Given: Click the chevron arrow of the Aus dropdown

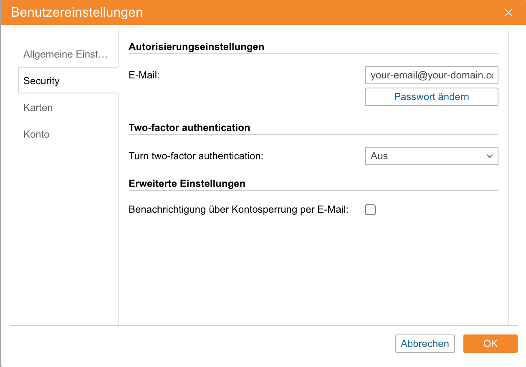Looking at the screenshot, I should [x=489, y=156].
